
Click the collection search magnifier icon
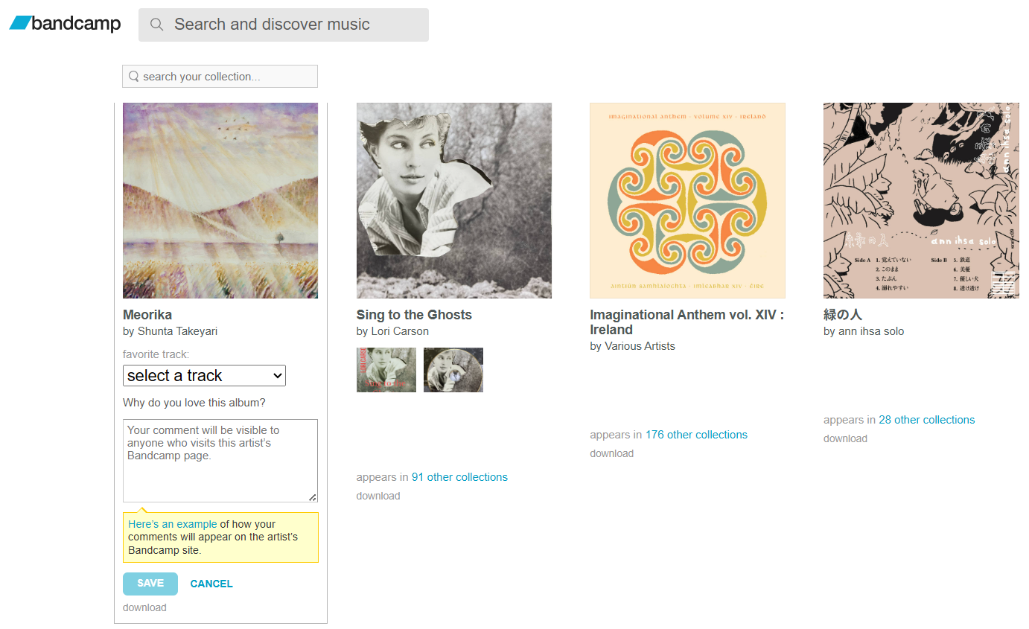pyautogui.click(x=134, y=77)
